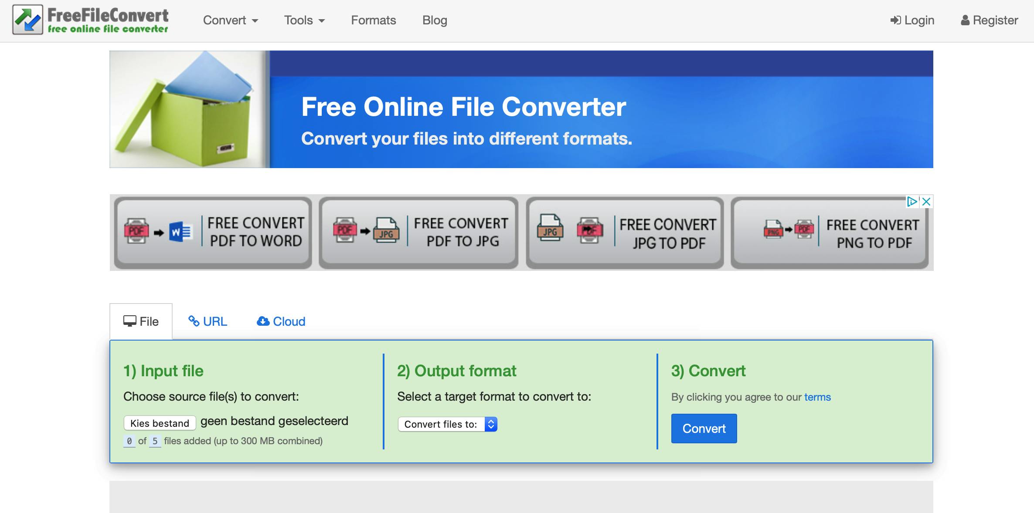Click the Free Convert PNG to PDF banner

click(830, 232)
